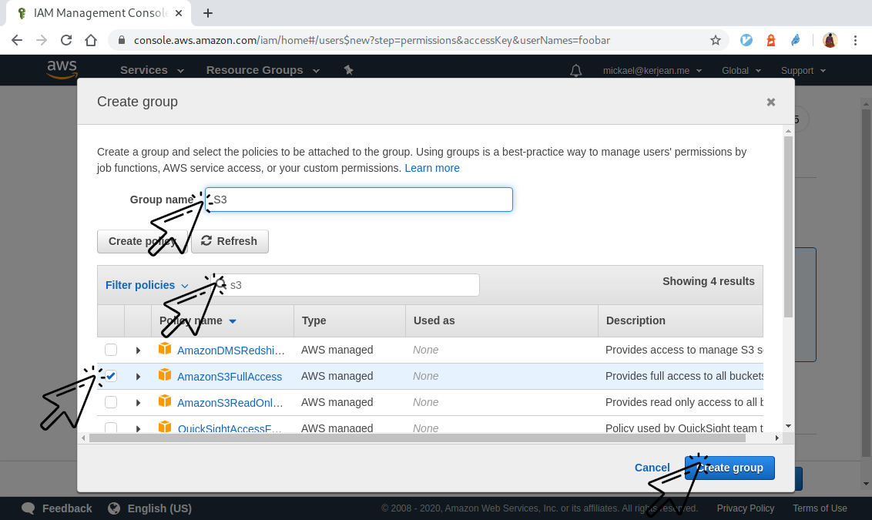Click the QuickSightAccess policy box icon
Viewport: 872px width, 520px height.
point(165,427)
